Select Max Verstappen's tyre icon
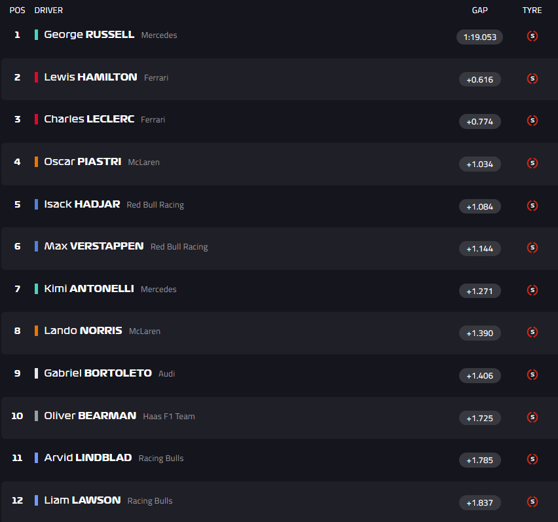The image size is (558, 522). click(x=532, y=248)
